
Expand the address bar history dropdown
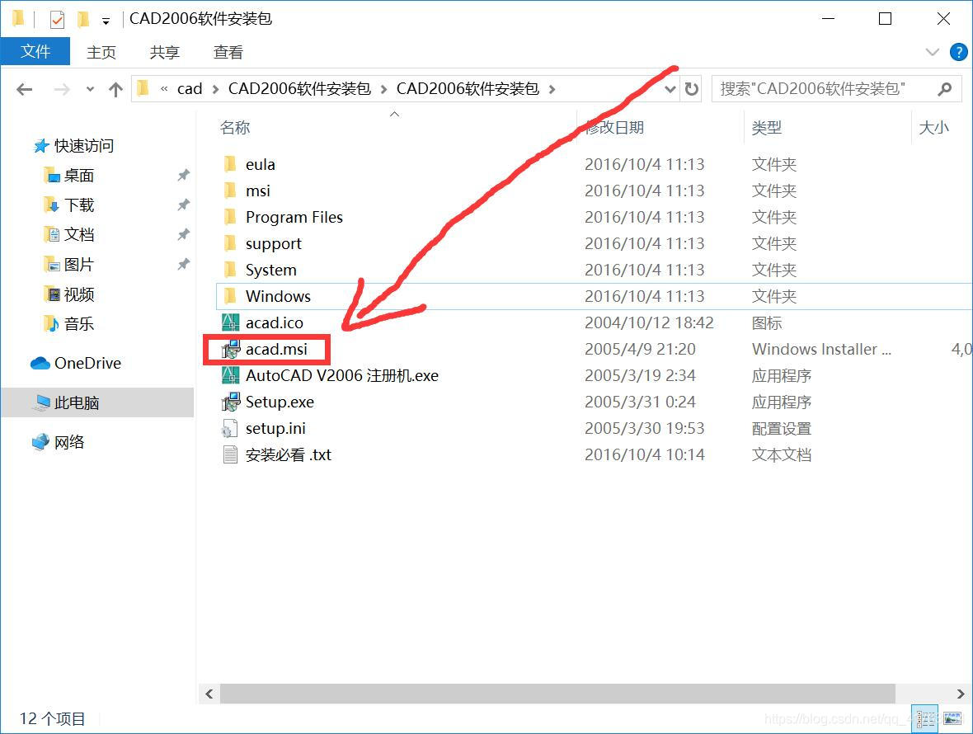tap(670, 89)
